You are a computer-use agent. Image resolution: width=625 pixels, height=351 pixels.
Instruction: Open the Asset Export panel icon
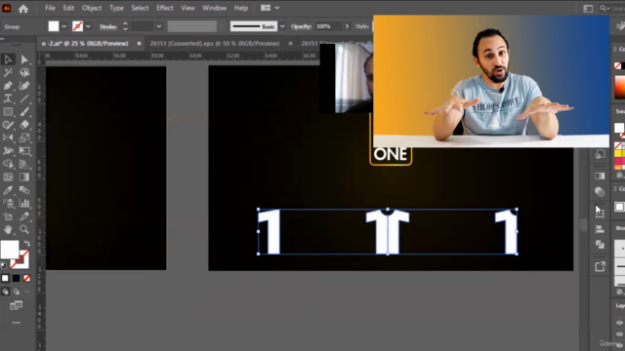coord(600,266)
